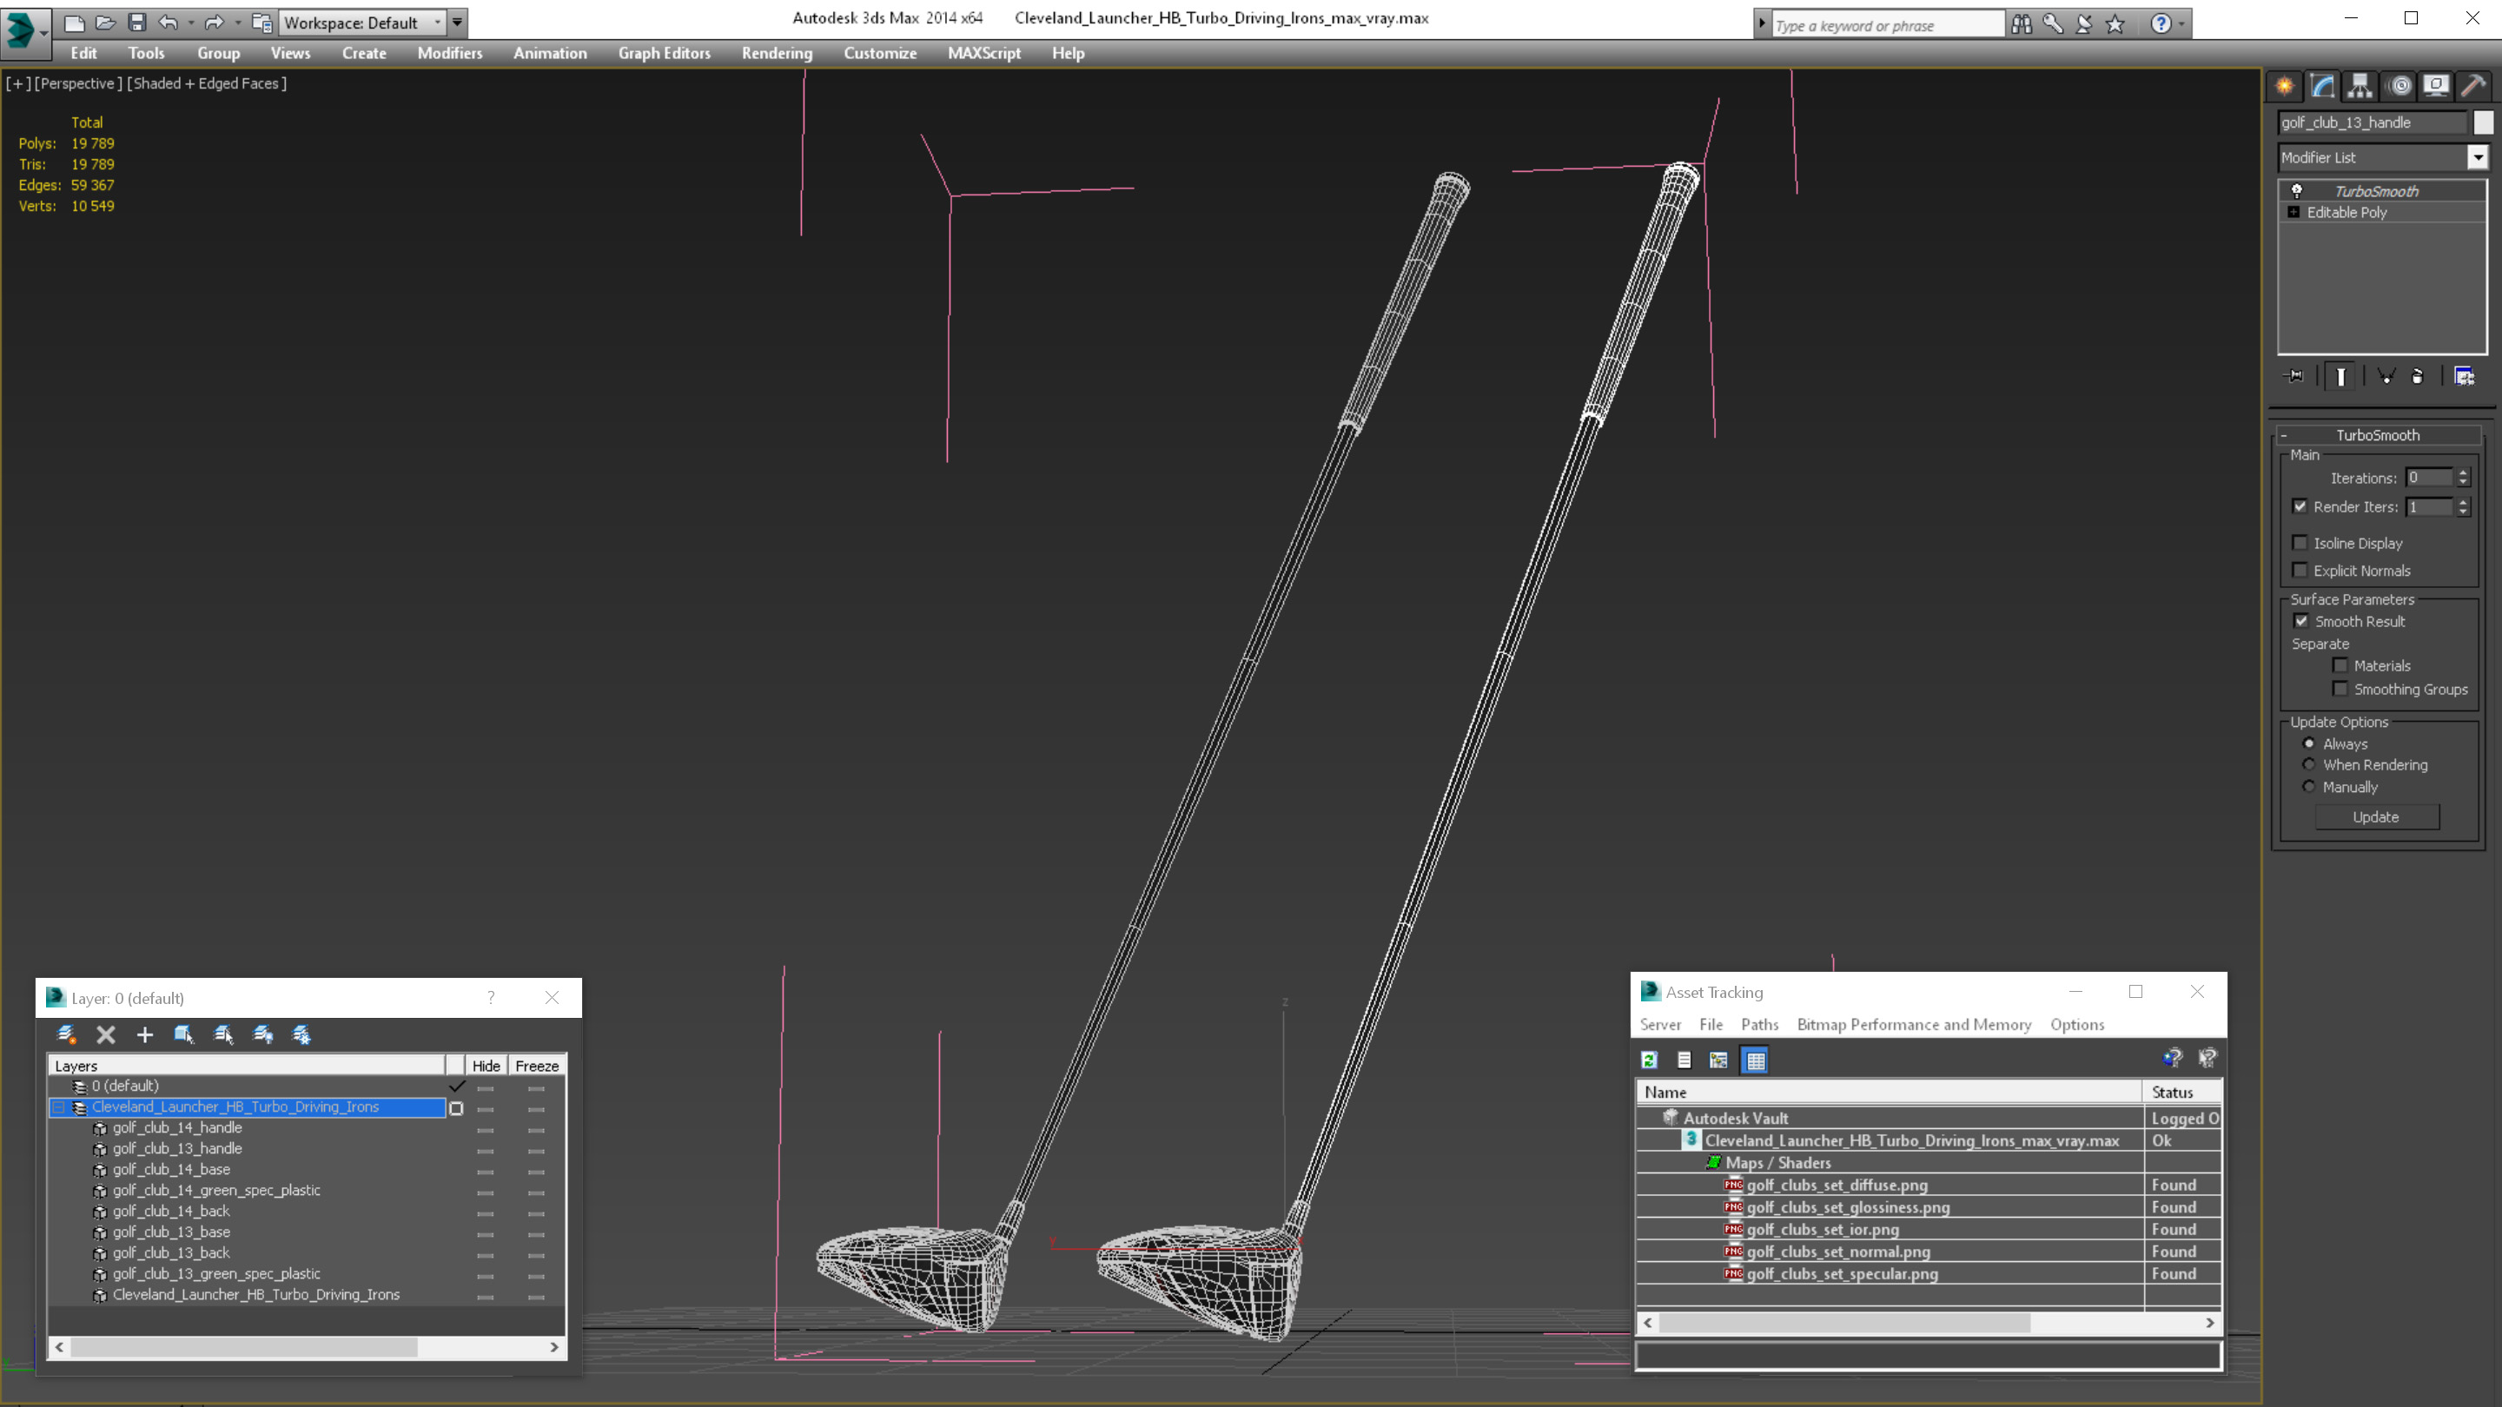2502x1407 pixels.
Task: Toggle Smooth Result checkbox
Action: [2301, 620]
